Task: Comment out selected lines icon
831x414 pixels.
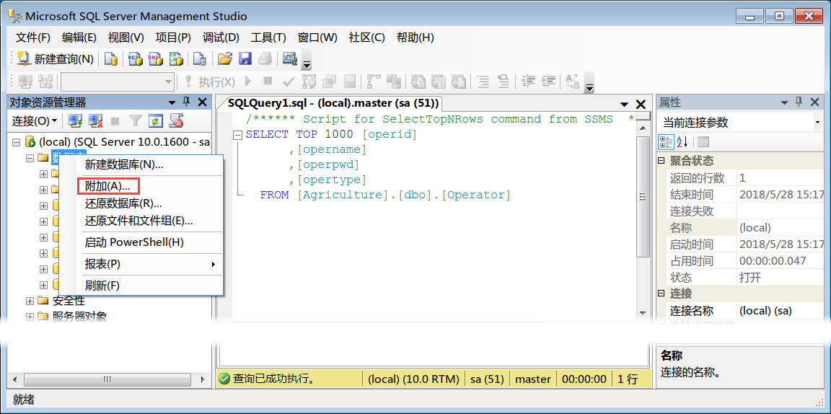Action: click(483, 82)
